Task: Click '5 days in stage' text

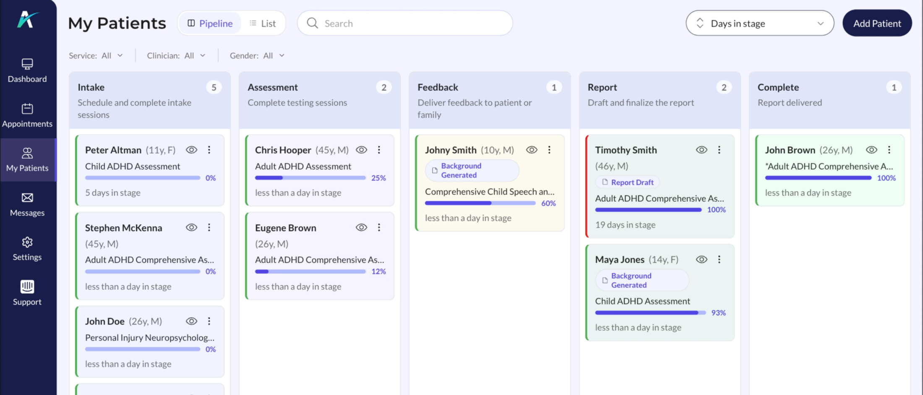Action: click(x=113, y=193)
